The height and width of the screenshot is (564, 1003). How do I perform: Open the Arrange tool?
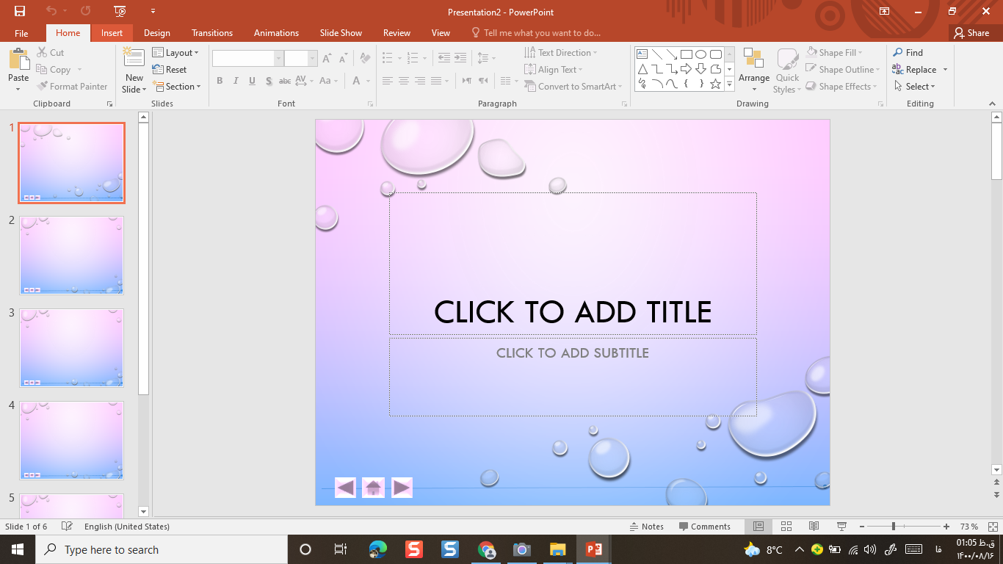point(753,70)
